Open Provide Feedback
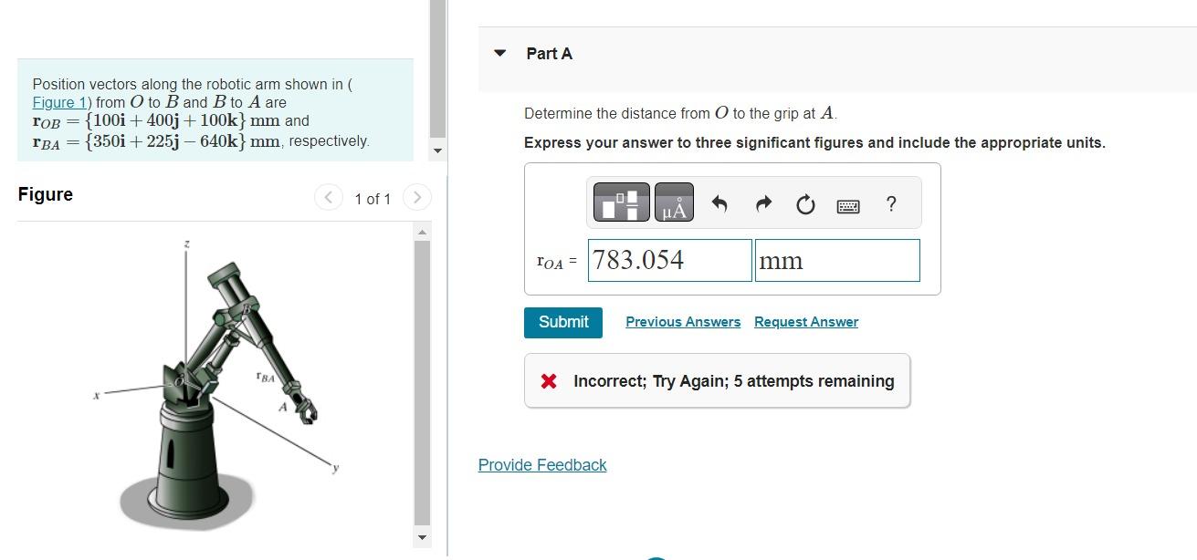This screenshot has width=1197, height=560. click(542, 465)
